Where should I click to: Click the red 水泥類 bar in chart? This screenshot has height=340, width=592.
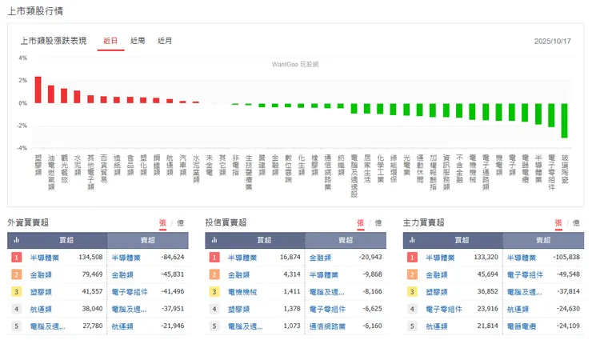(x=77, y=97)
